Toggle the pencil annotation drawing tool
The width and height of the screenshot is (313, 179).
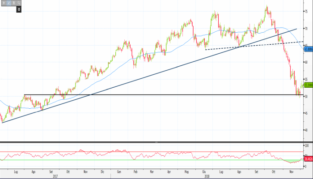(x=9, y=3)
